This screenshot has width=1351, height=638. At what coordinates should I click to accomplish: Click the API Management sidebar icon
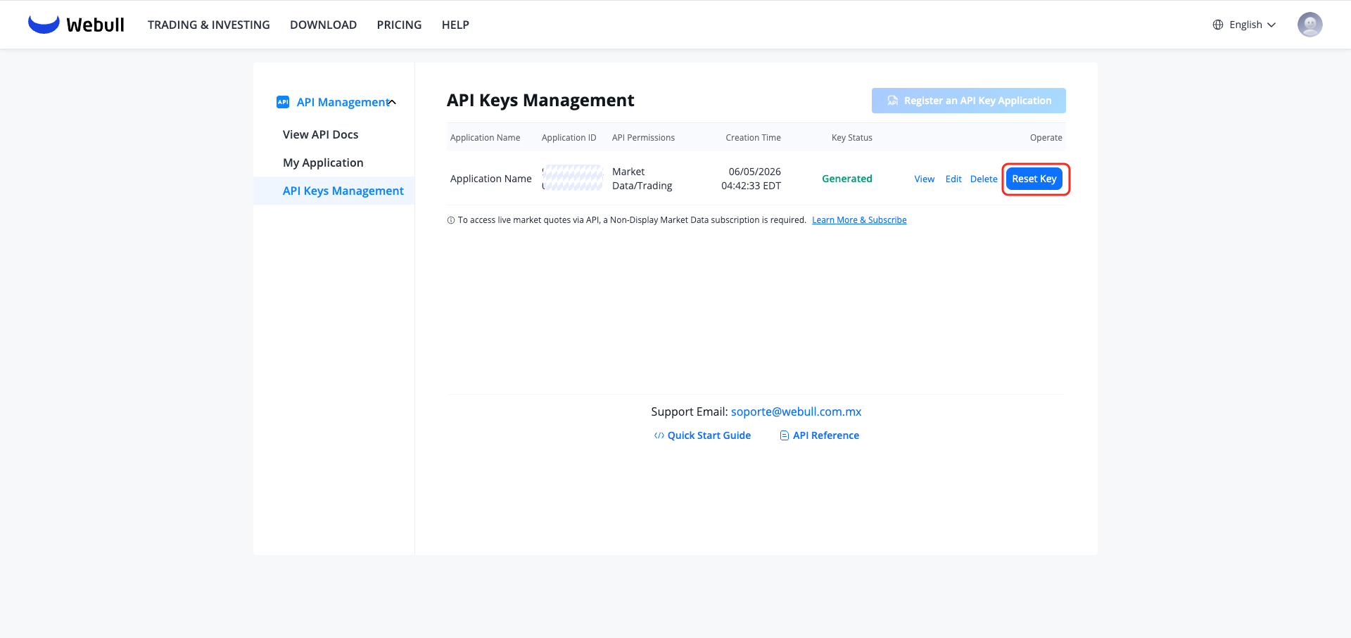pos(283,102)
